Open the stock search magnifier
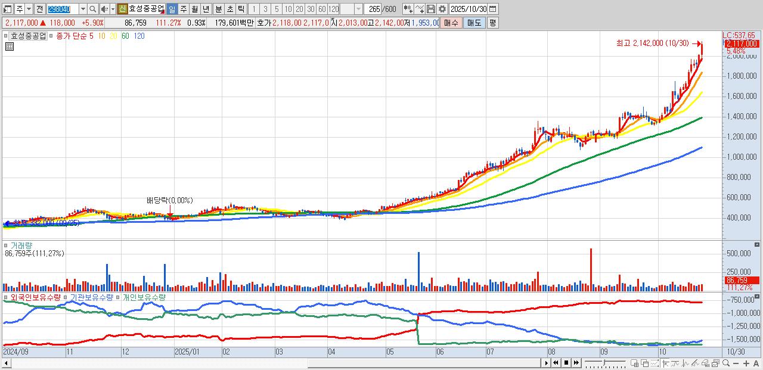This screenshot has width=763, height=370. coord(93,9)
